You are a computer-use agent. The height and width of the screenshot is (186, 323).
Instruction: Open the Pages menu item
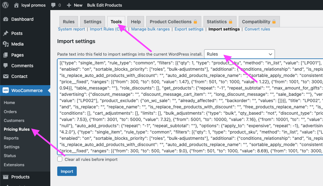pos(18,55)
